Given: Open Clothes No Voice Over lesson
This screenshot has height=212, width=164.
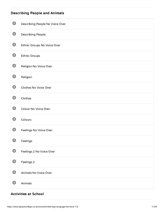Looking at the screenshot, I should point(36,88).
